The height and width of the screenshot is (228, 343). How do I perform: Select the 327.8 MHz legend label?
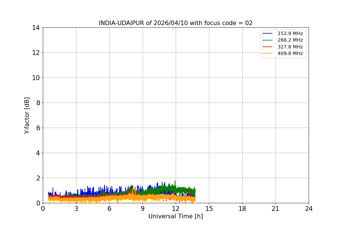click(290, 47)
